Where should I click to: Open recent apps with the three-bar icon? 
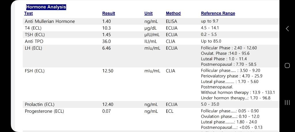pyautogui.click(x=287, y=102)
